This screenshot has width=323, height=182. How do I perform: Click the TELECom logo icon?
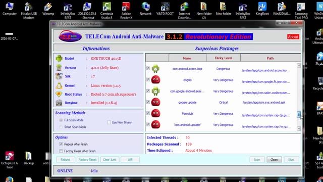(70, 36)
